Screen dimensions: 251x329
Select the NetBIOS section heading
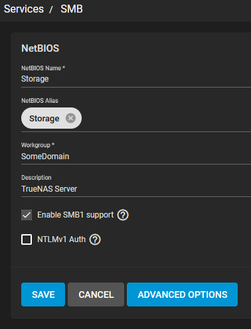[x=41, y=48]
